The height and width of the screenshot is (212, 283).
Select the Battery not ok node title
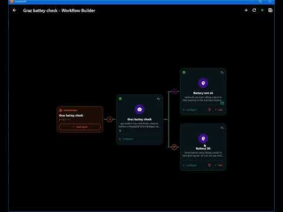(203, 93)
